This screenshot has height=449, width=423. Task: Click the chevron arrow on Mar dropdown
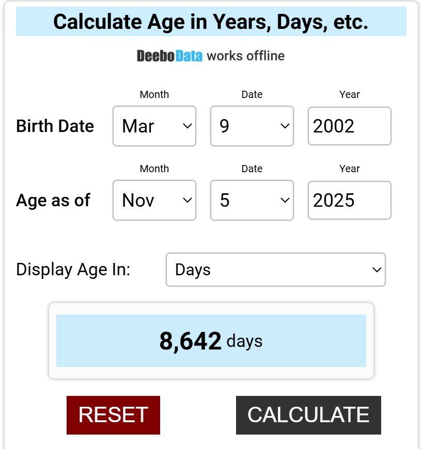tap(187, 126)
